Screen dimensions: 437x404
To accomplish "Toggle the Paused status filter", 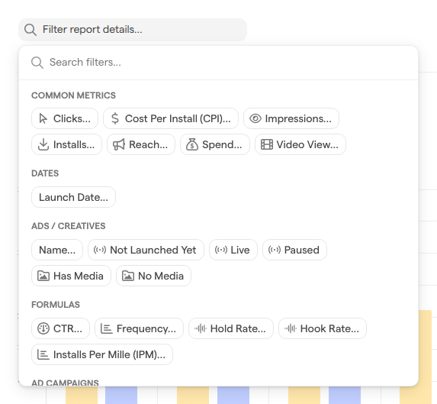I will [x=294, y=250].
